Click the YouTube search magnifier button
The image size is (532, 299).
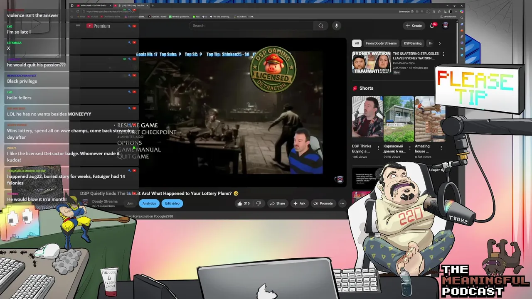point(320,26)
